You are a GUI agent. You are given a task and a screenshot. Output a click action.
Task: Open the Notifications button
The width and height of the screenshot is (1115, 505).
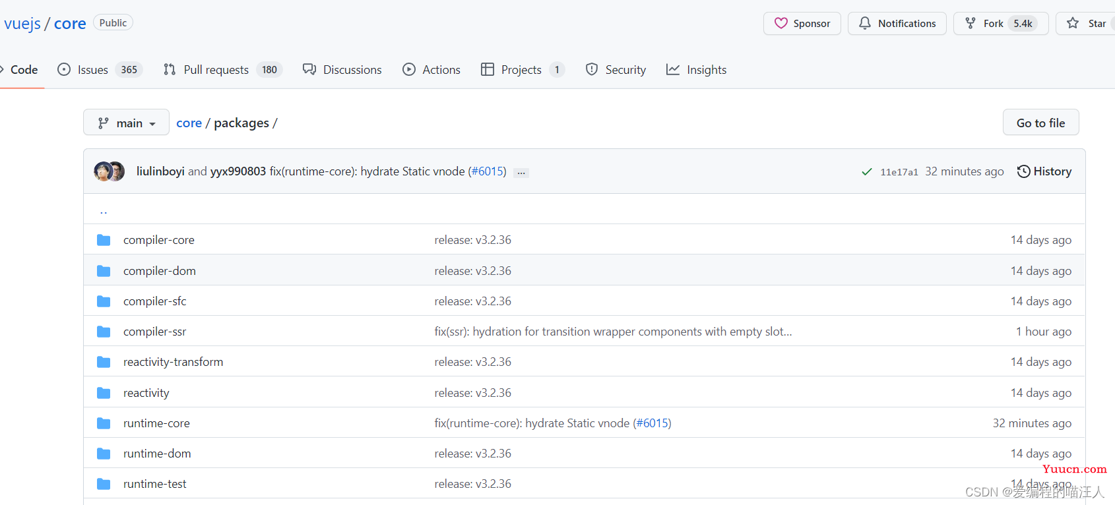pos(897,23)
